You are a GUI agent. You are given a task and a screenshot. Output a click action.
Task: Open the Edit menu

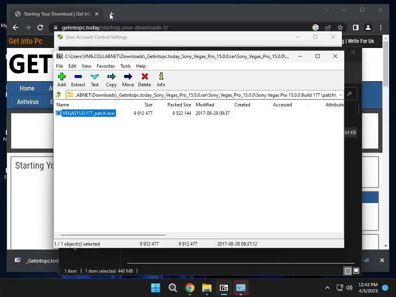coord(72,66)
